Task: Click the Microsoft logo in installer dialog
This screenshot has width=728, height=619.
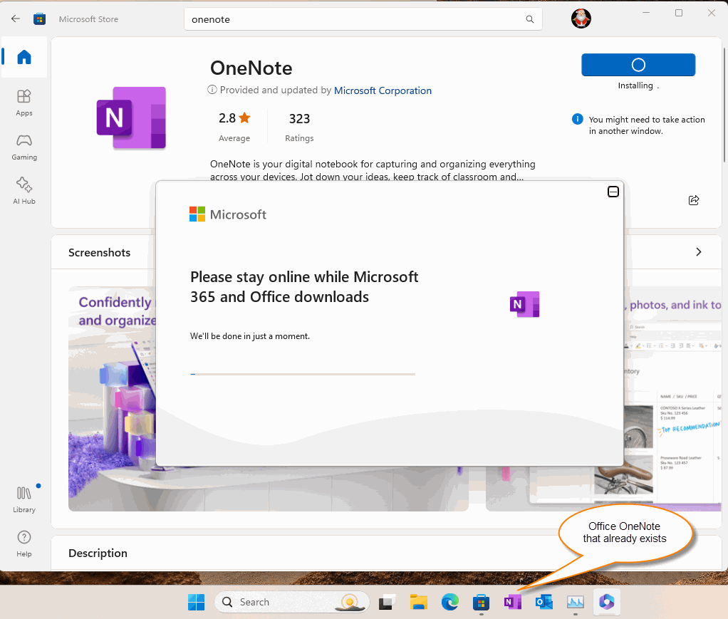Action: (x=227, y=214)
